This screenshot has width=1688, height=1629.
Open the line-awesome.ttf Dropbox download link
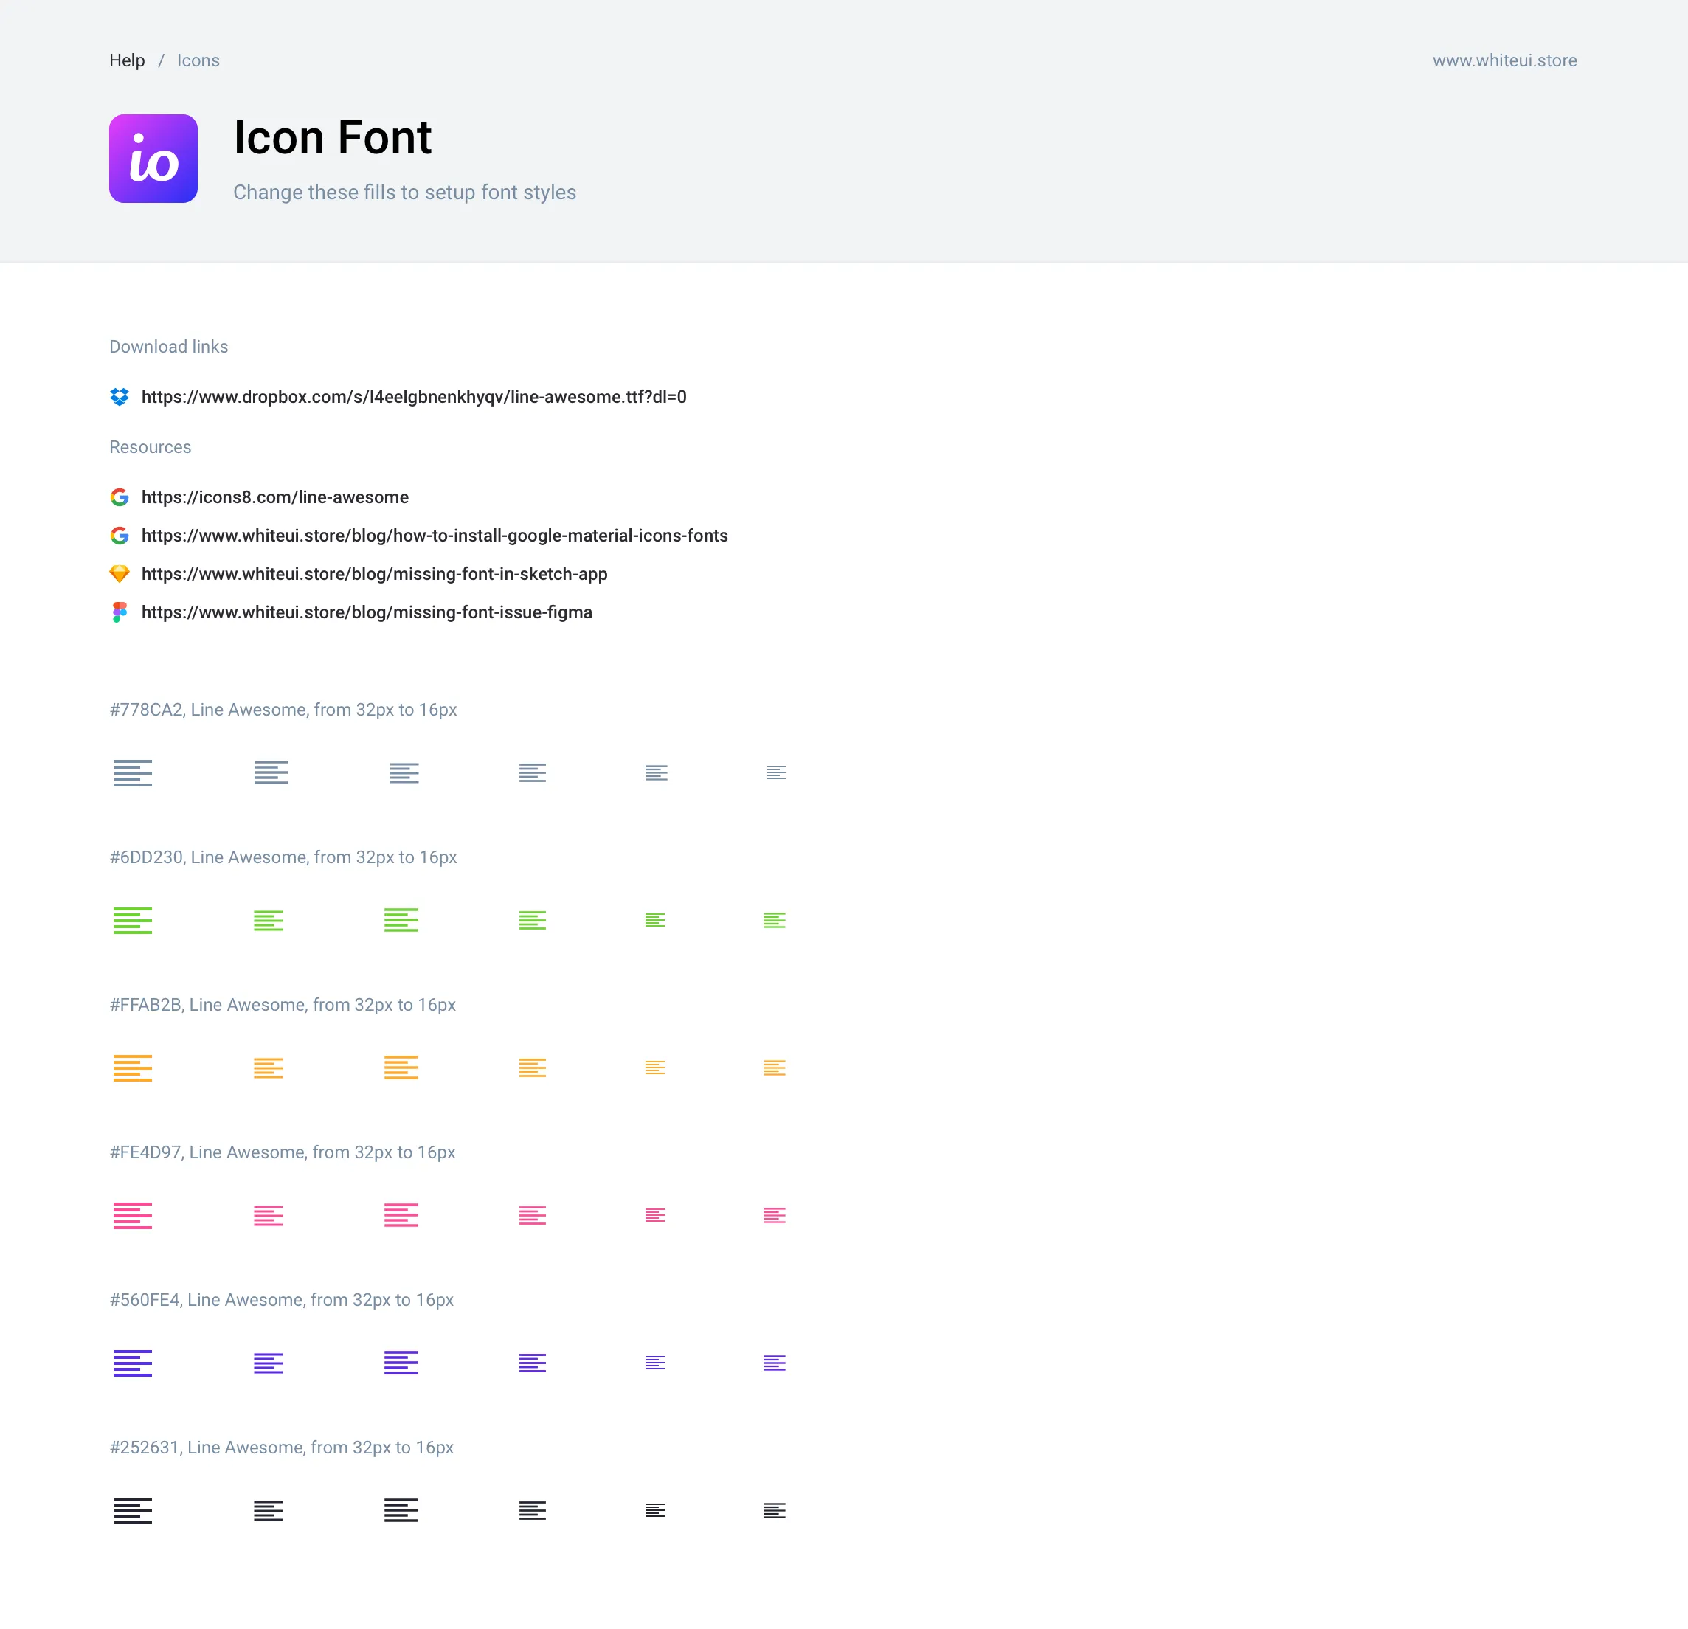point(413,397)
